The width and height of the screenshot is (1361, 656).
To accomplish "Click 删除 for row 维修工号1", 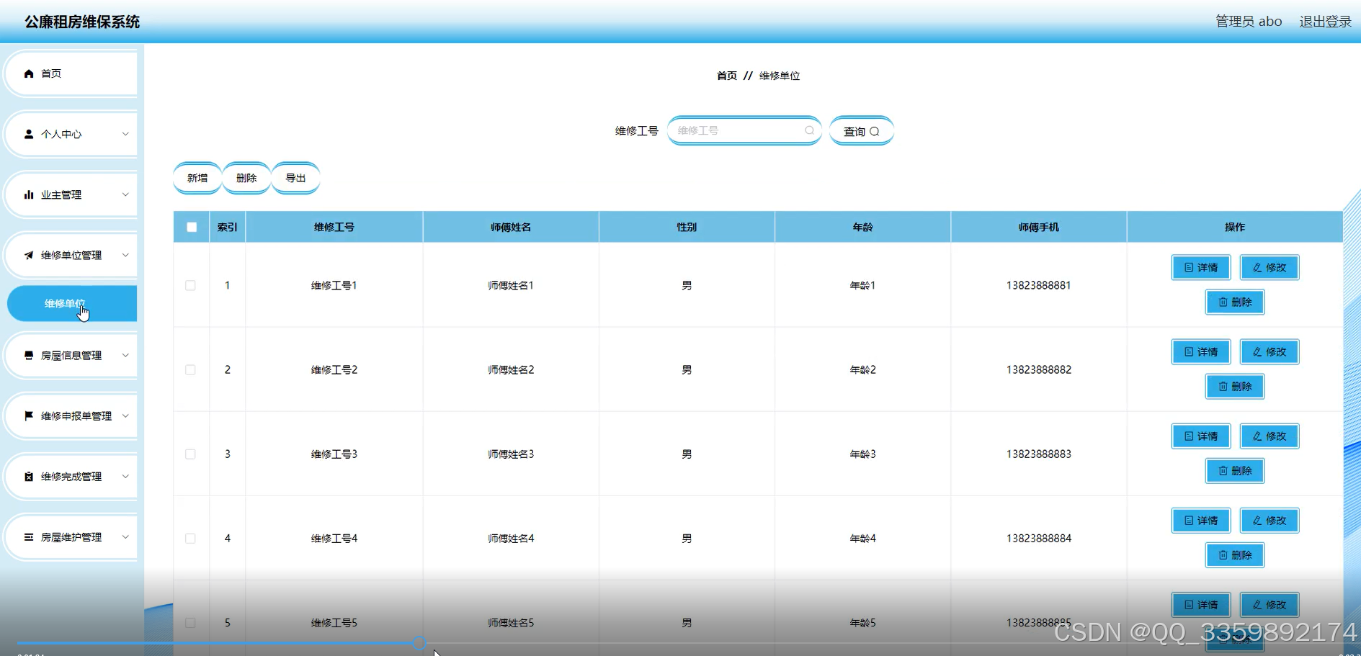I will (1235, 302).
